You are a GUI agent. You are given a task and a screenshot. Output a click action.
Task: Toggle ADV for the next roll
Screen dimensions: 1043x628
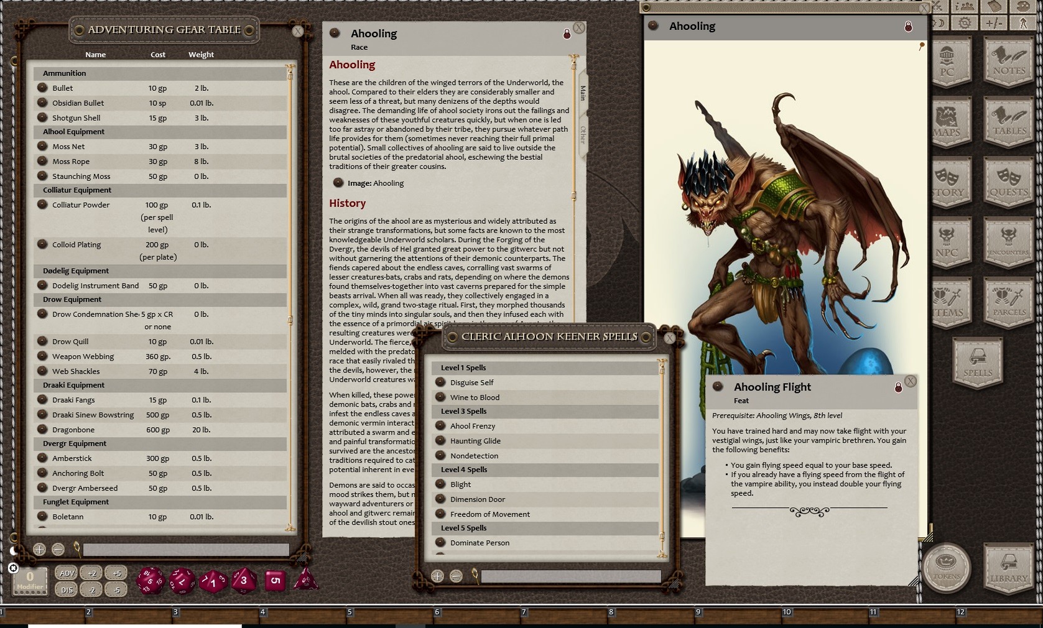point(66,573)
